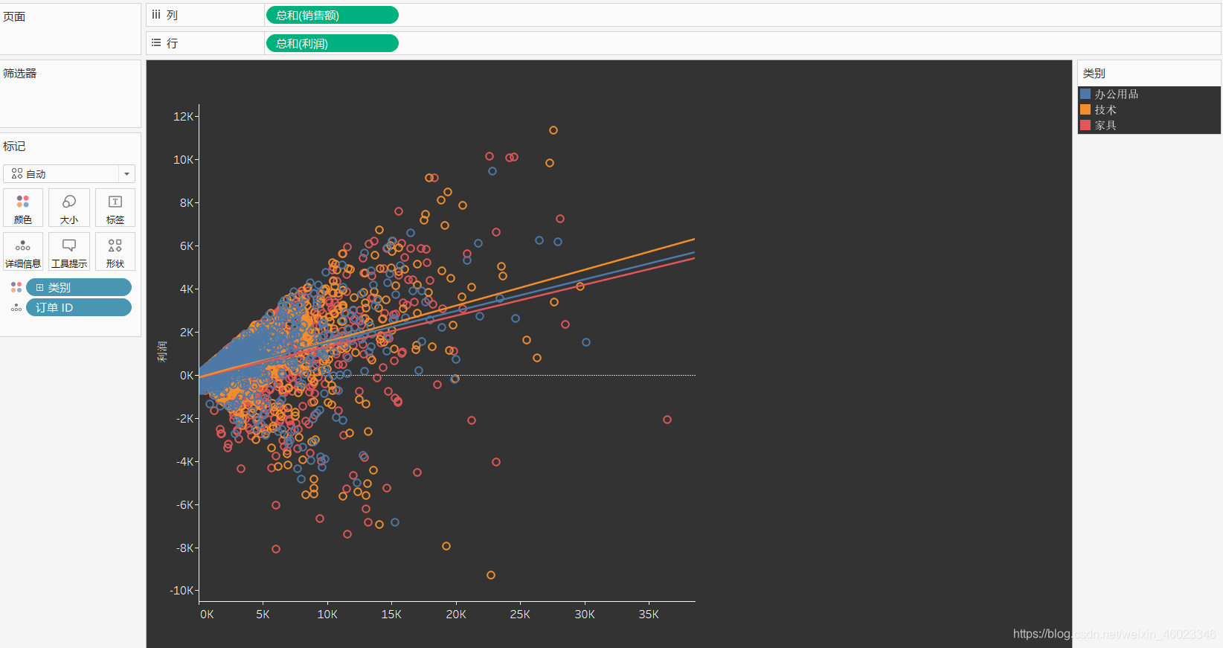Image resolution: width=1223 pixels, height=648 pixels.
Task: Select 家具 legend entry text
Action: tap(1105, 125)
